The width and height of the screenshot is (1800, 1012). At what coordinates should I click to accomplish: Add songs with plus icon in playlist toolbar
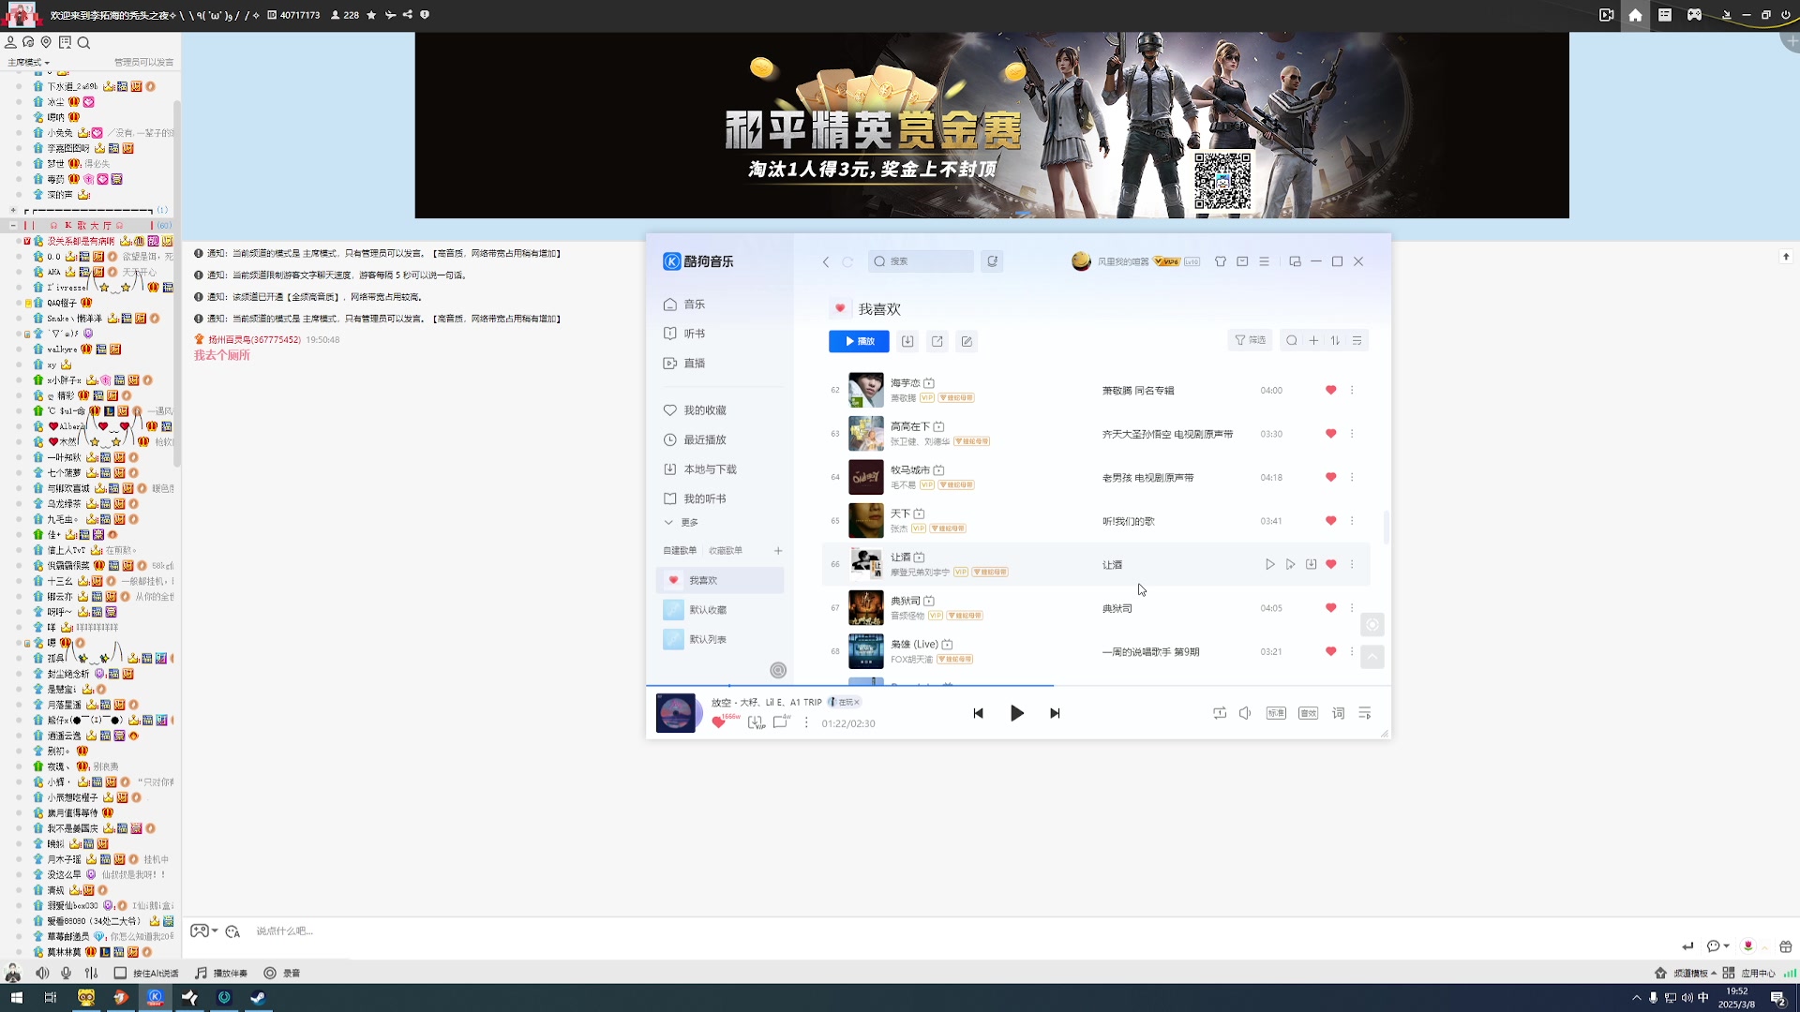pyautogui.click(x=1313, y=340)
